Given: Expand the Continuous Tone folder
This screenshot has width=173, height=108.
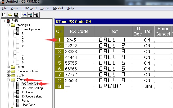Looking at the screenshot, I should 8,71.
